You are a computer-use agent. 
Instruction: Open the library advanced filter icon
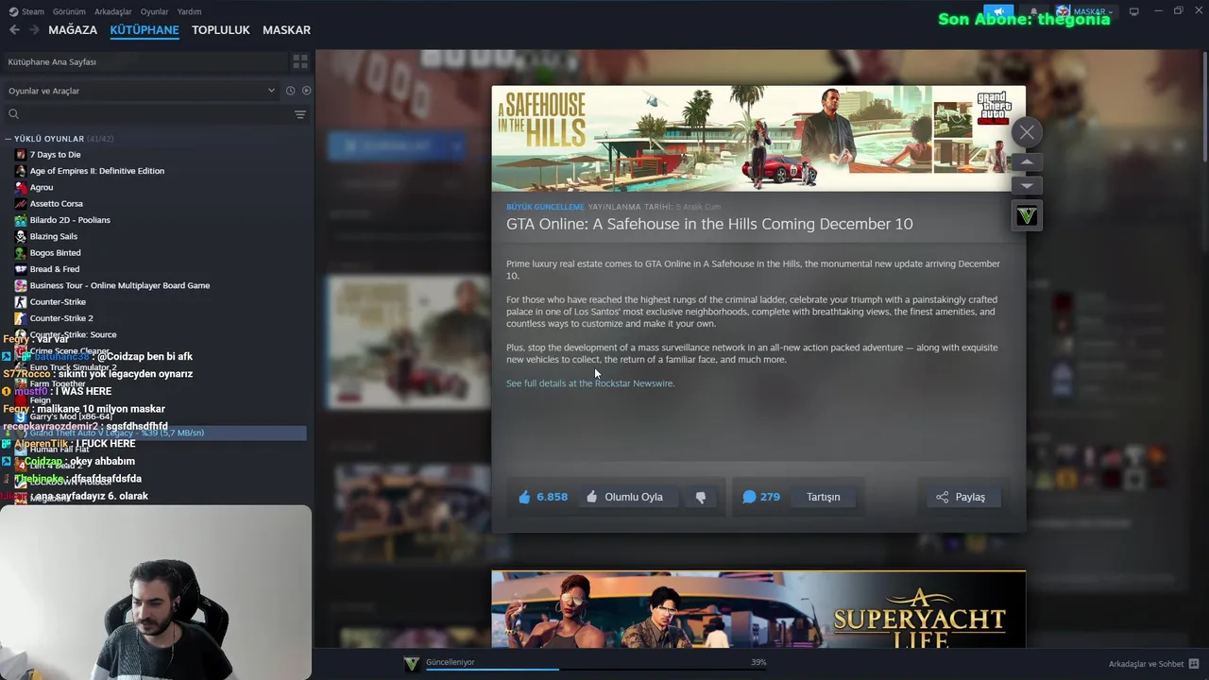(x=300, y=114)
